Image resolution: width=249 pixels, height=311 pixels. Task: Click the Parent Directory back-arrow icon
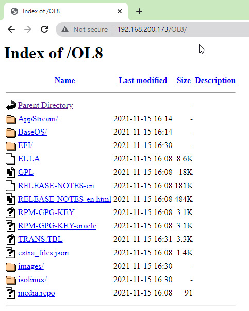pyautogui.click(x=11, y=105)
